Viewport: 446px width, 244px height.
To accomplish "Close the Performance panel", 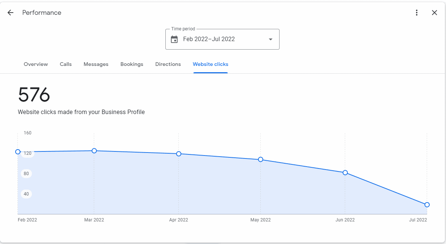I will [435, 13].
